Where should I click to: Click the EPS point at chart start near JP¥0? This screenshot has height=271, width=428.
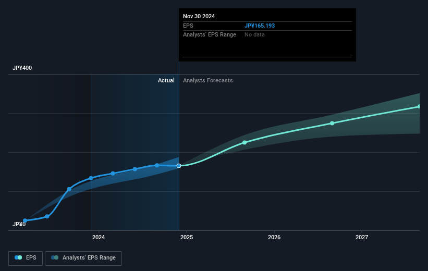pos(25,220)
